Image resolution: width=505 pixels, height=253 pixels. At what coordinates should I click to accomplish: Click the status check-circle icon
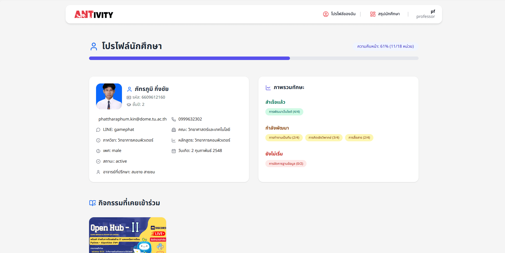click(98, 162)
